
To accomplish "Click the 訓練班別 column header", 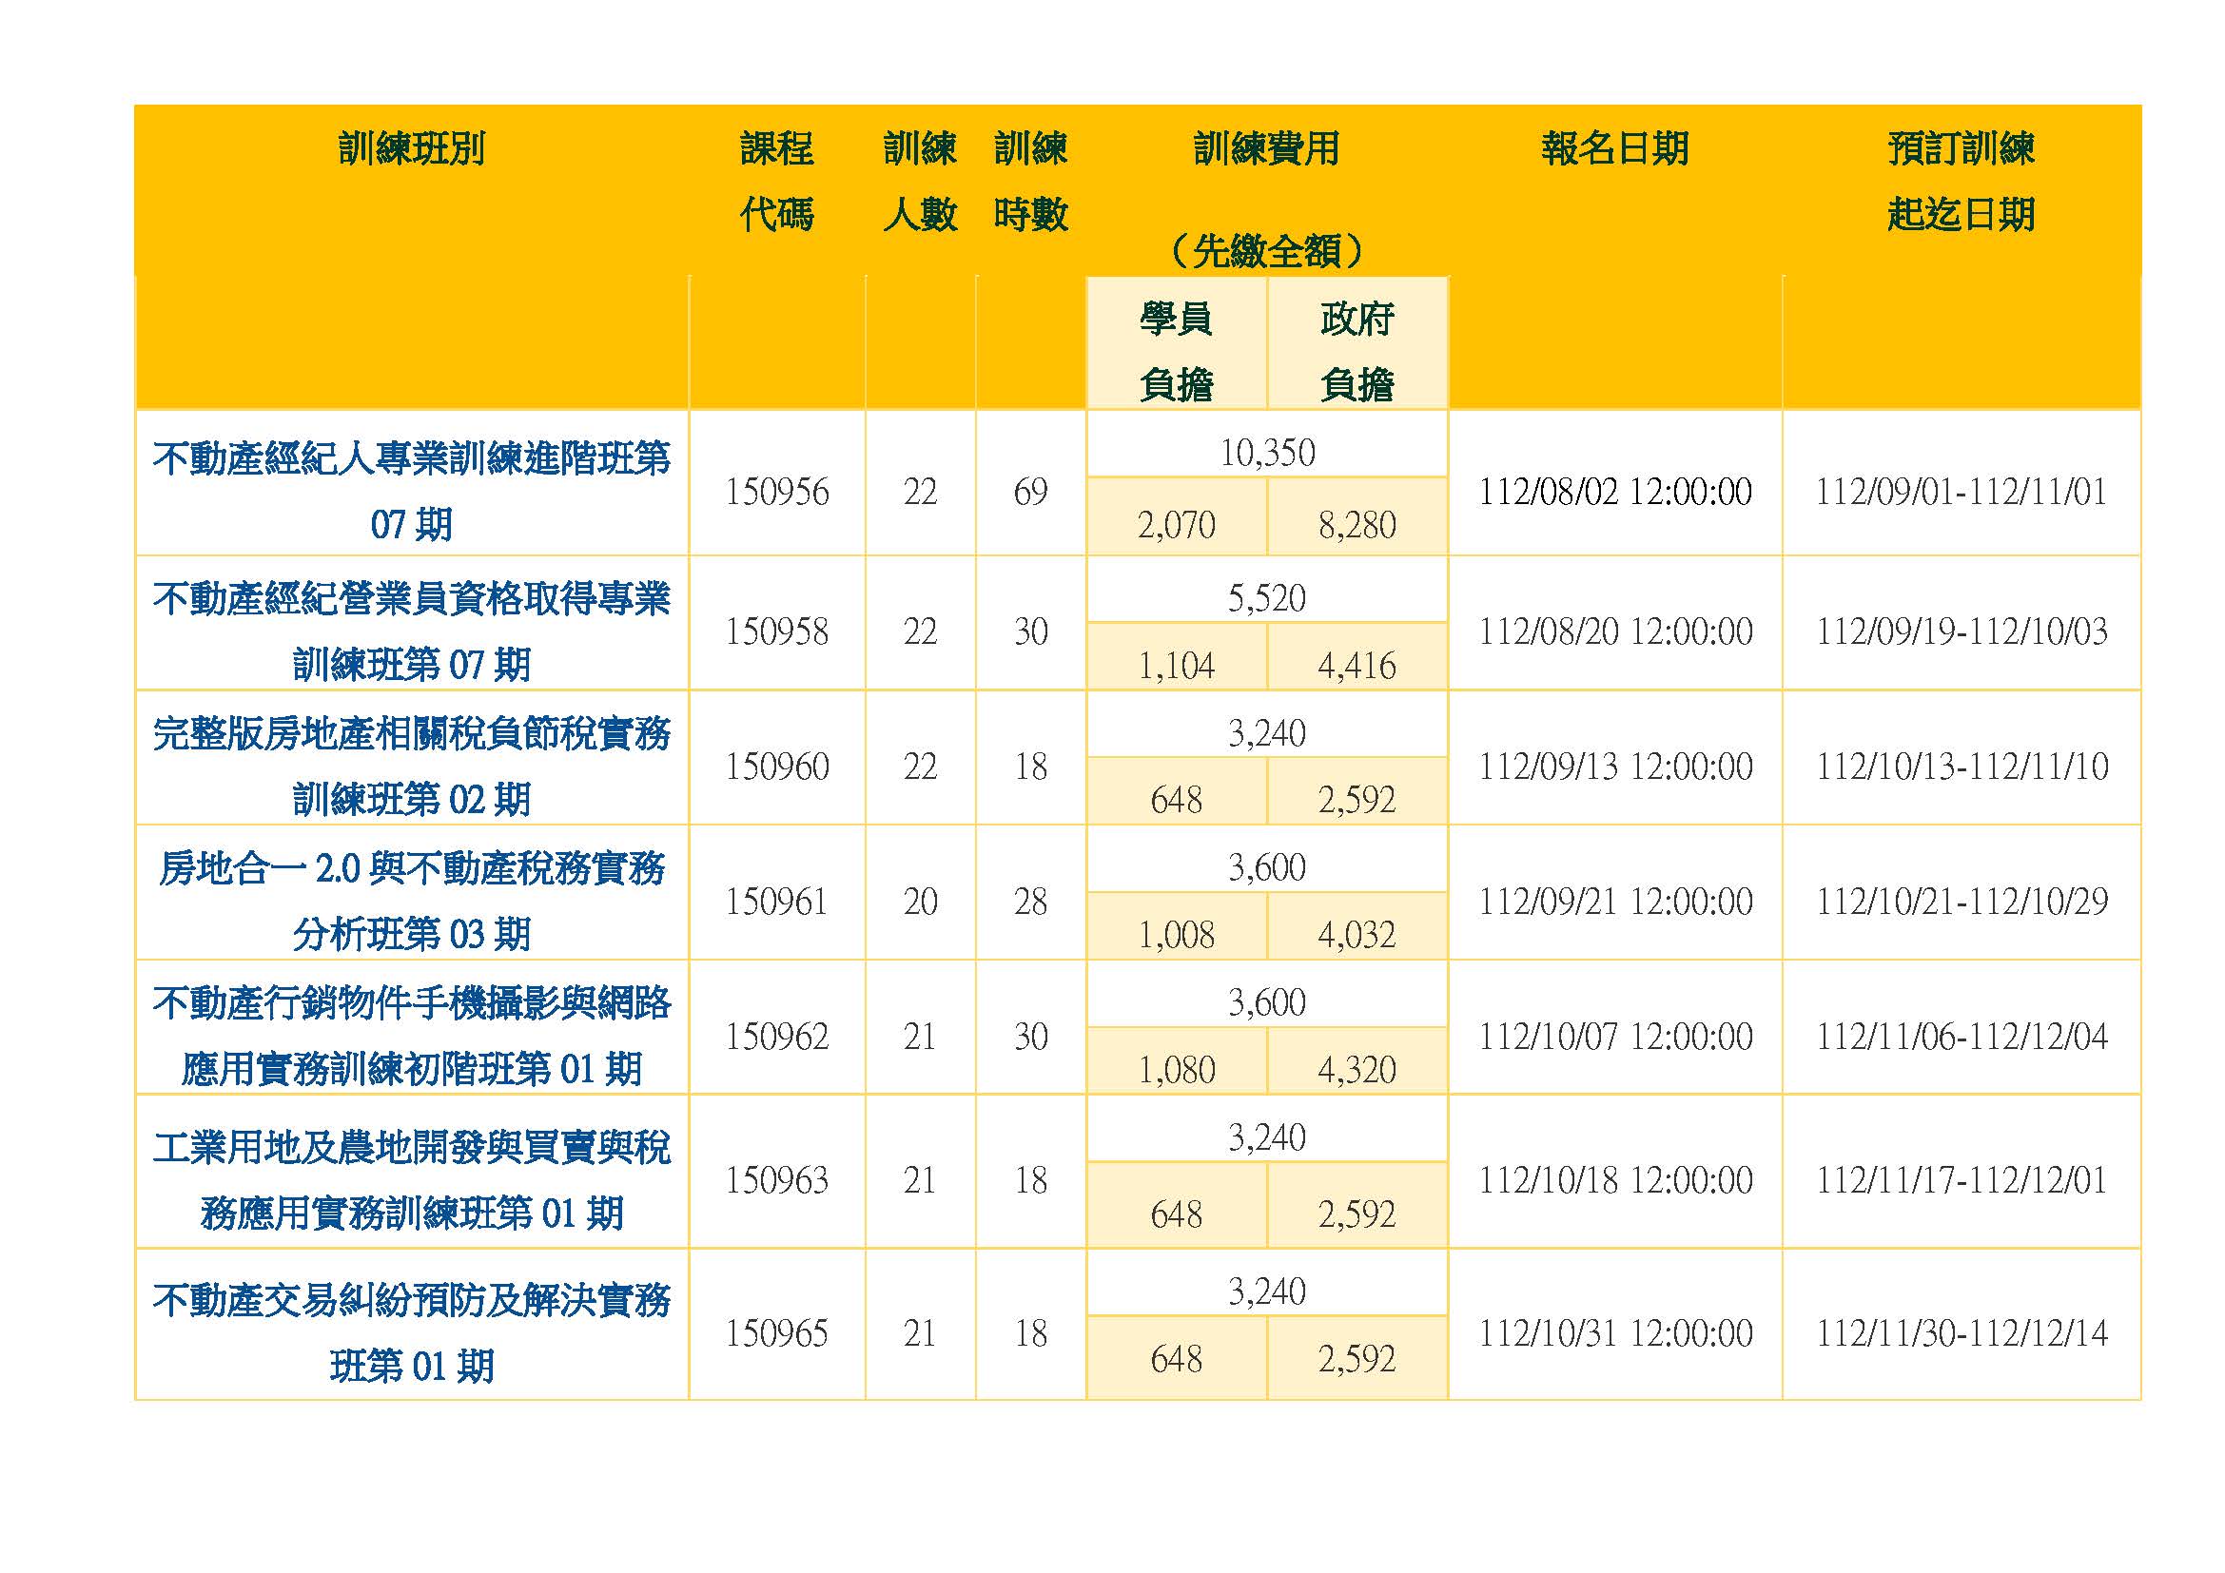I will 412,148.
